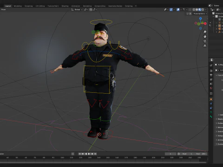Screen dimensions: 223x167
Task: Open the Shading workspace tab
Action: click(65, 6)
